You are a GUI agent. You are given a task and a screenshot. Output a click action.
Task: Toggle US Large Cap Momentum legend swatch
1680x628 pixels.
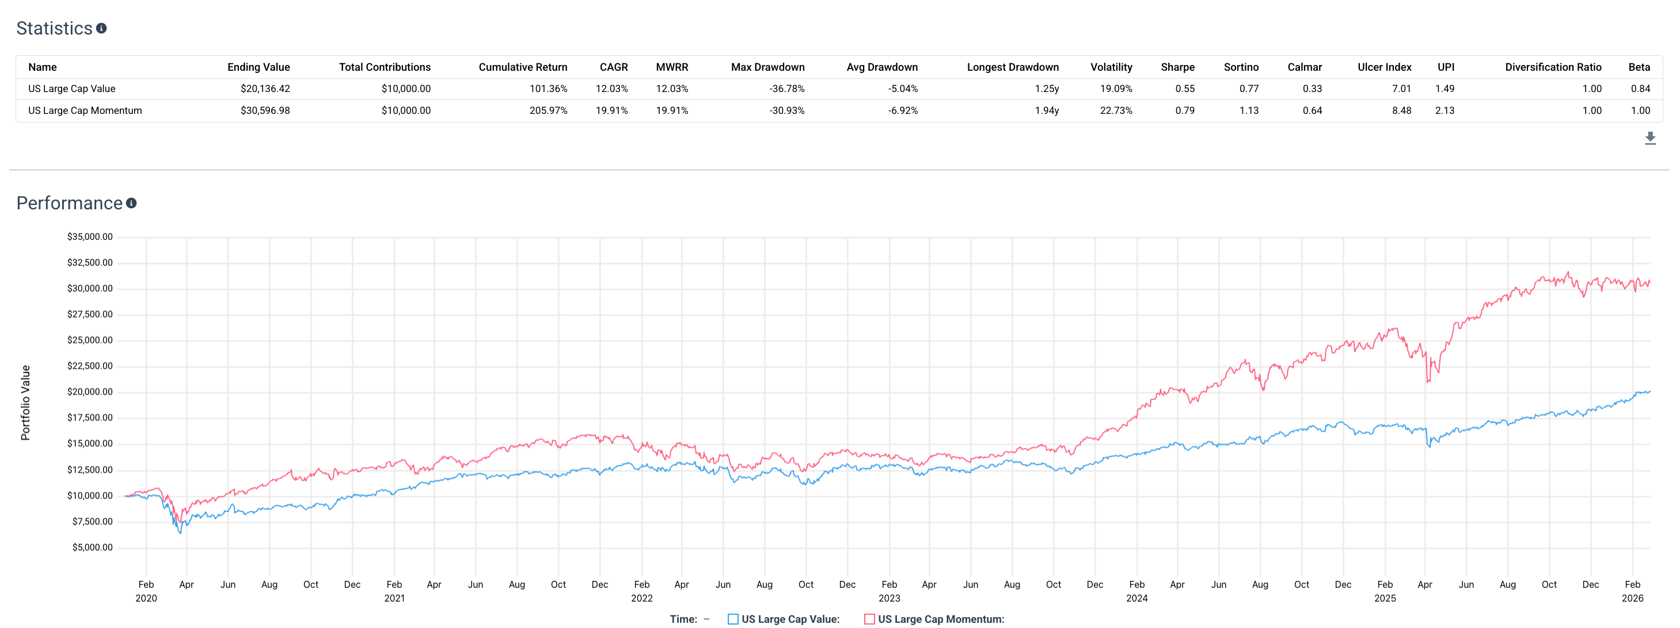coord(869,619)
